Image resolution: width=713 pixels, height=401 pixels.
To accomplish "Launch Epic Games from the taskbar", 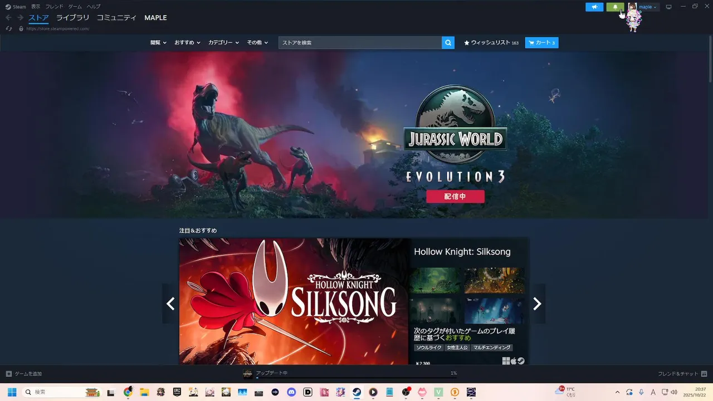I will [x=177, y=392].
